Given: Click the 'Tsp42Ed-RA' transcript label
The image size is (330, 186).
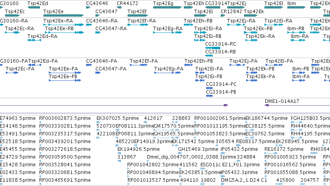Looking at the screenshot, I should 42,36.
